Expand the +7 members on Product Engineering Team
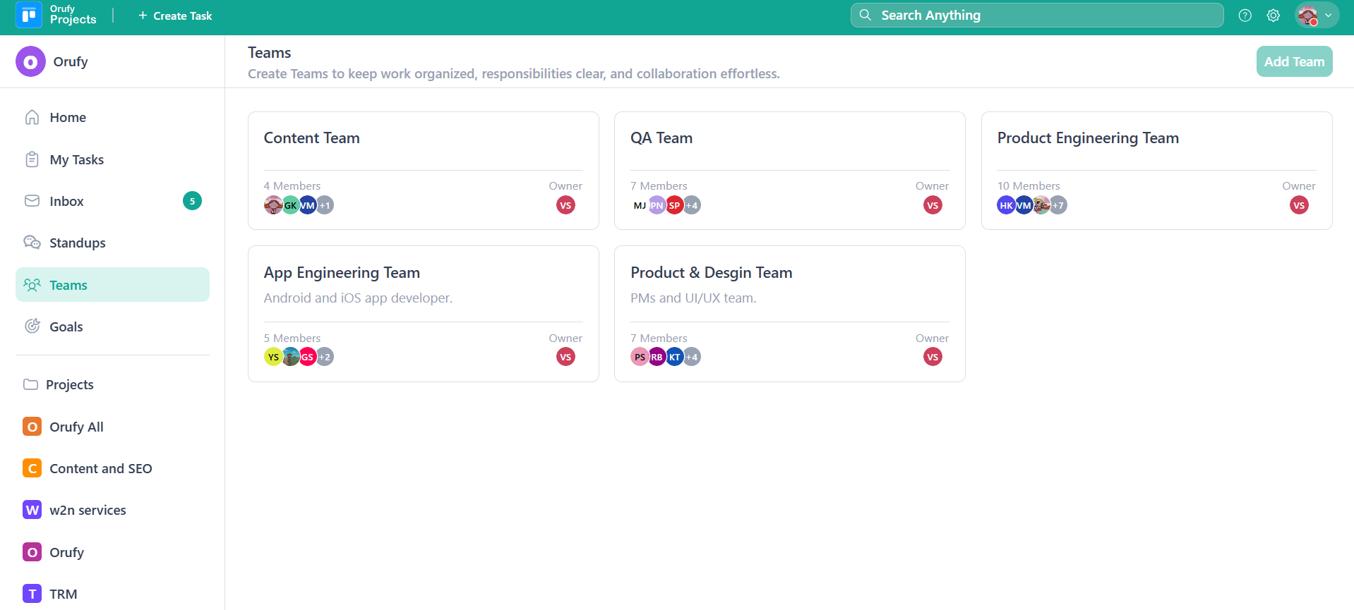Screen dimensions: 1354x610 pos(1058,205)
